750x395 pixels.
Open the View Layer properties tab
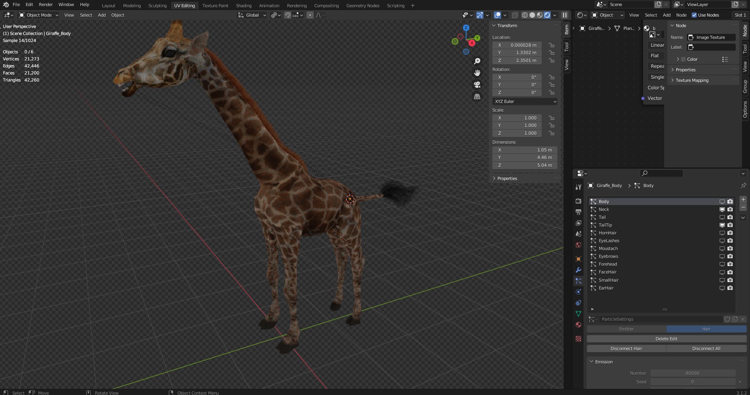click(579, 223)
